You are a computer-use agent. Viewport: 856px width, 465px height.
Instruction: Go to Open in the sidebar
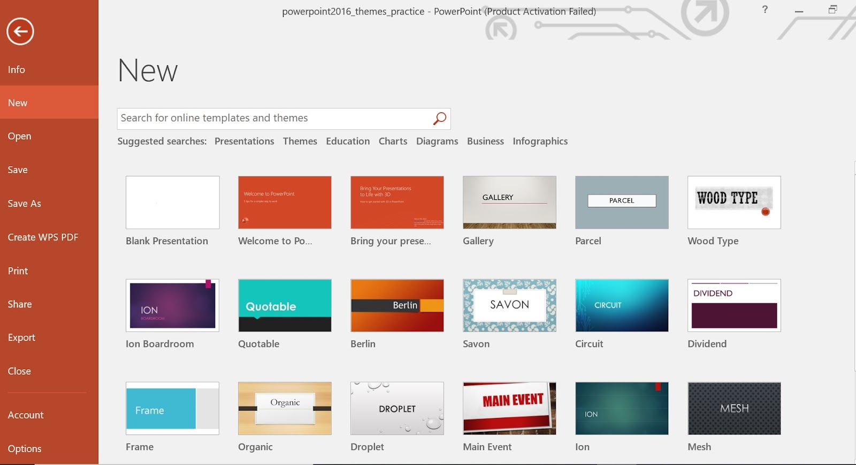49,136
